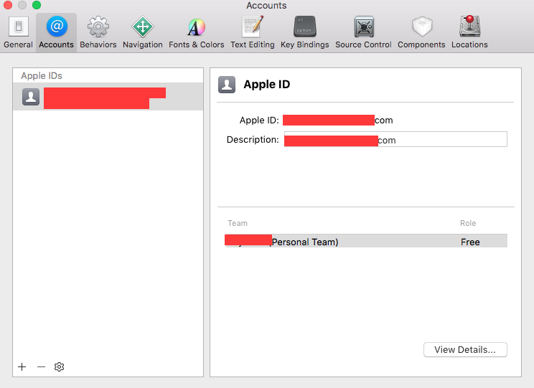Screen dimensions: 534x388
Task: Remove selected account with minus button
Action: pos(41,366)
